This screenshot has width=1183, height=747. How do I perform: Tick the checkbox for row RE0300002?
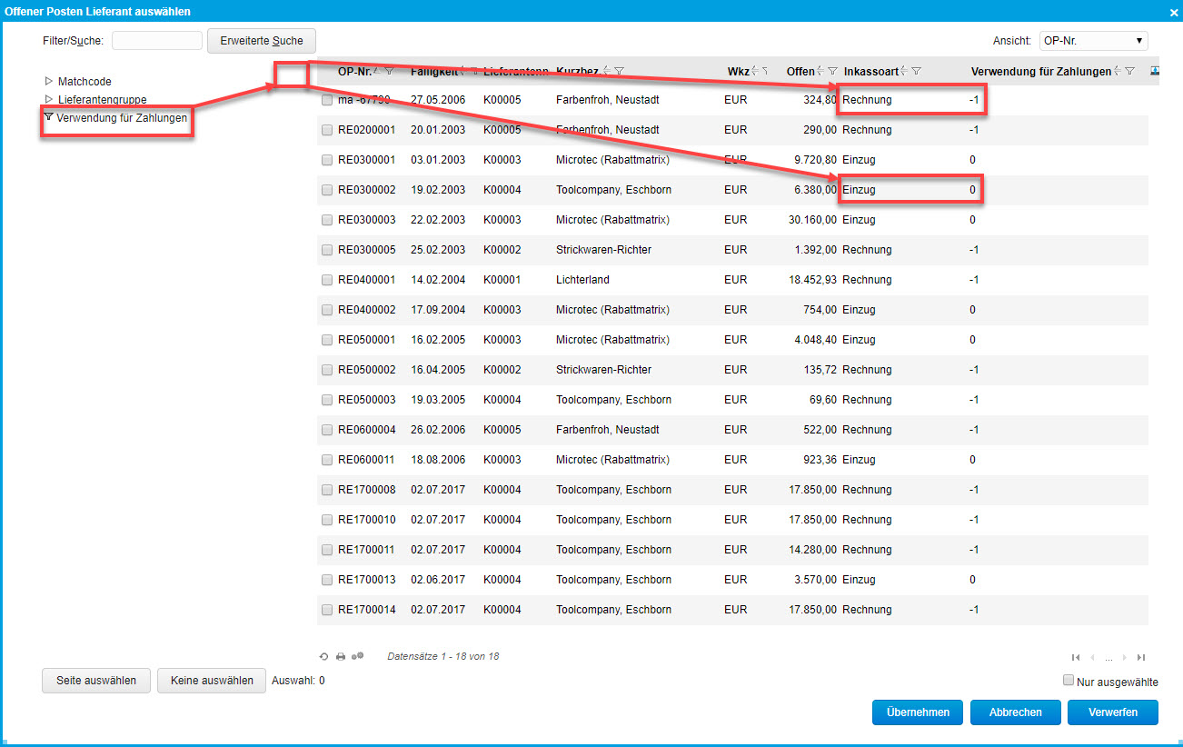pos(327,190)
